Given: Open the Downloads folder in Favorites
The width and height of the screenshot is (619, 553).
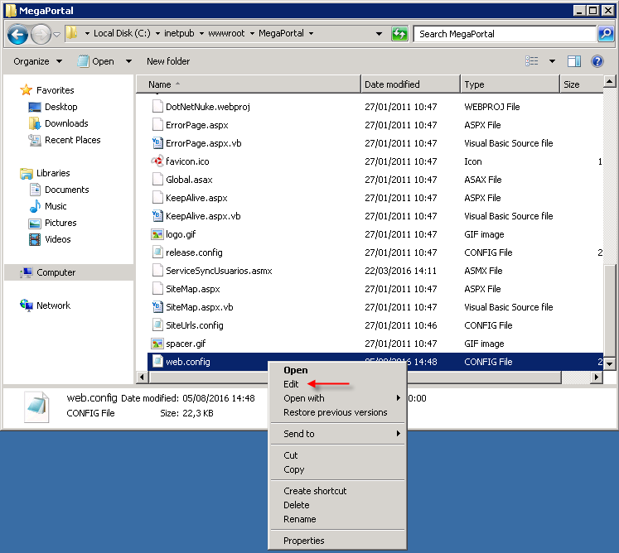Looking at the screenshot, I should click(66, 123).
